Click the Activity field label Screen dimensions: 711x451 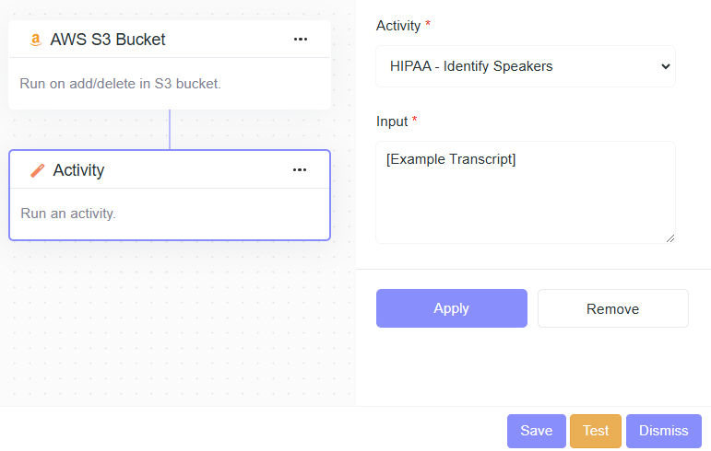coord(398,26)
